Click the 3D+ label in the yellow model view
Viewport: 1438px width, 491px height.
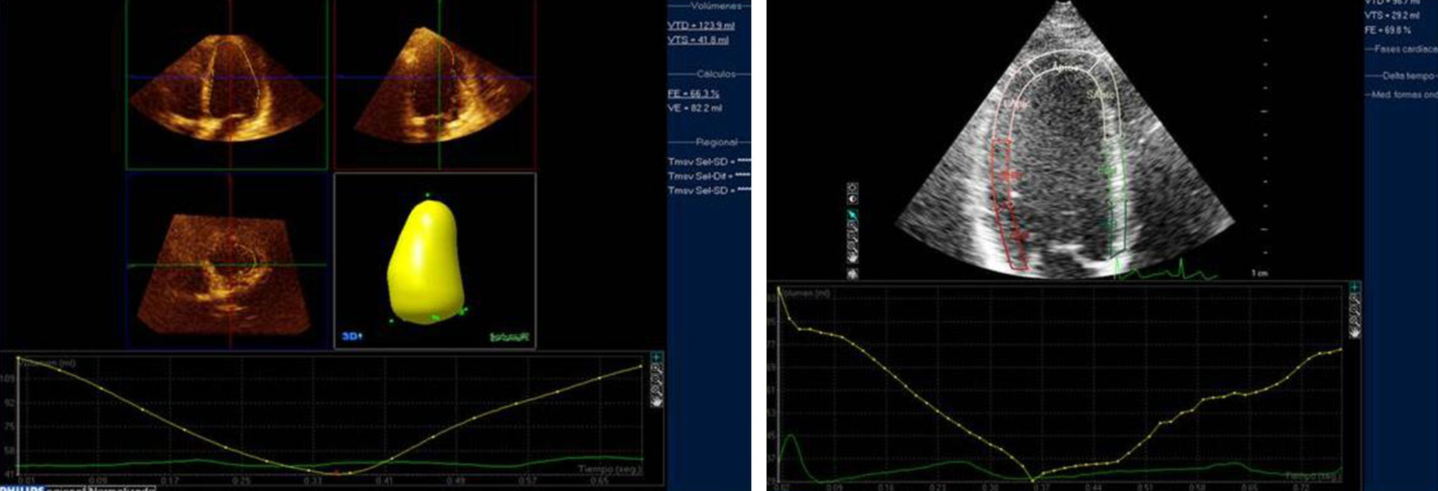[x=352, y=336]
